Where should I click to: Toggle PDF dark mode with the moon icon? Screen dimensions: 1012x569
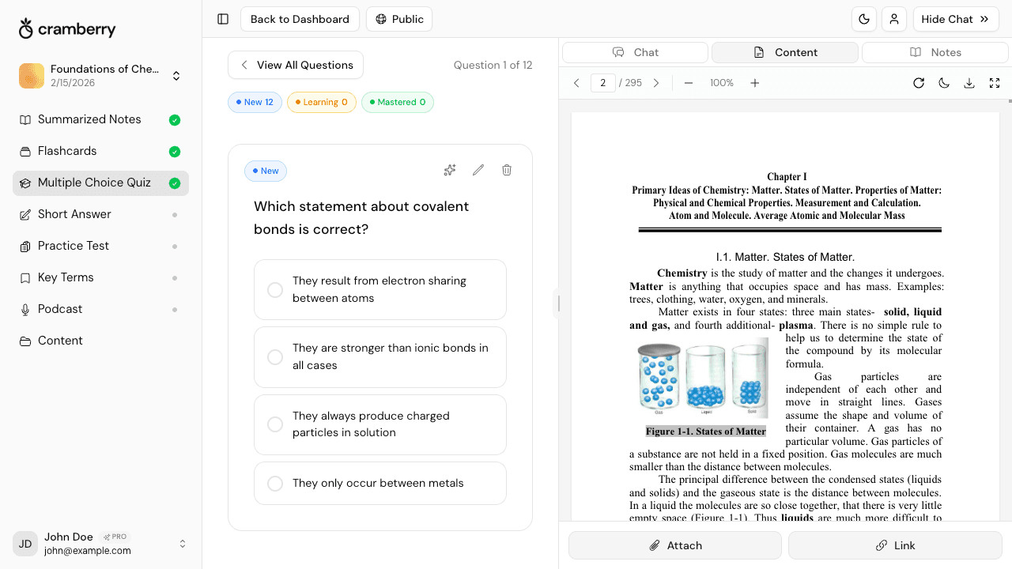(944, 82)
